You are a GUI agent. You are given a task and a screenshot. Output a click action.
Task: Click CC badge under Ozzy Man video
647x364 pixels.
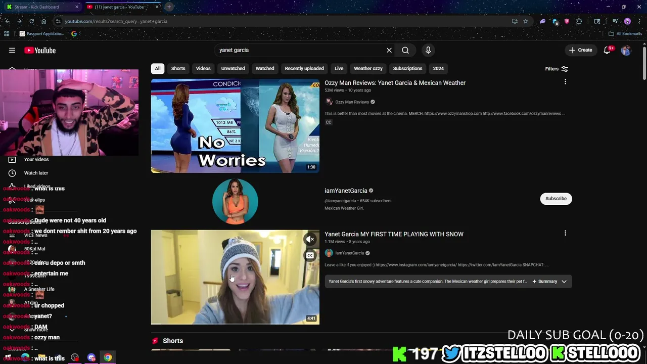tap(329, 122)
